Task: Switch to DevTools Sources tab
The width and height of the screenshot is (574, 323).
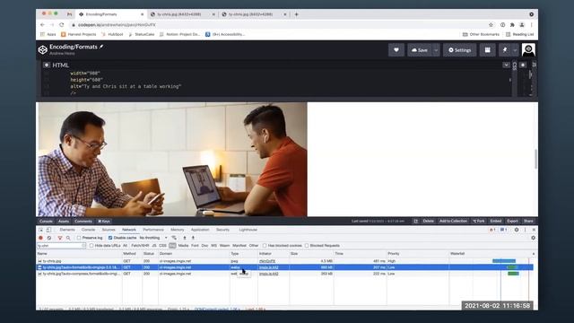Action: coord(109,230)
